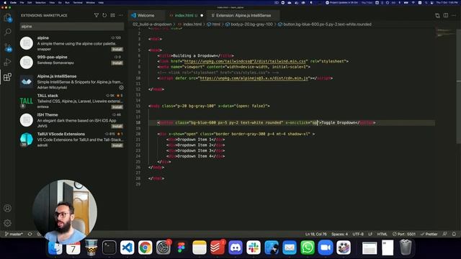This screenshot has width=461, height=259.
Task: Open Slack from the dock
Action: coord(254,247)
